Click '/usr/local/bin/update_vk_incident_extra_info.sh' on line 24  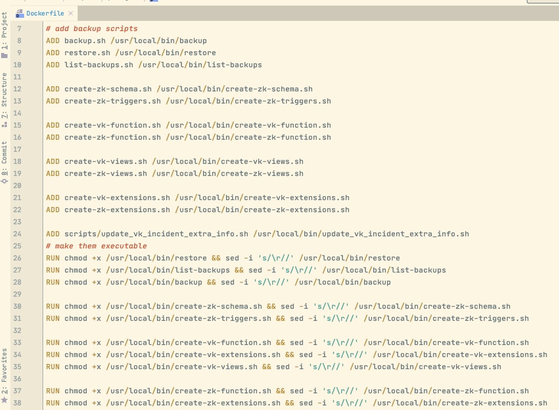pyautogui.click(x=361, y=234)
